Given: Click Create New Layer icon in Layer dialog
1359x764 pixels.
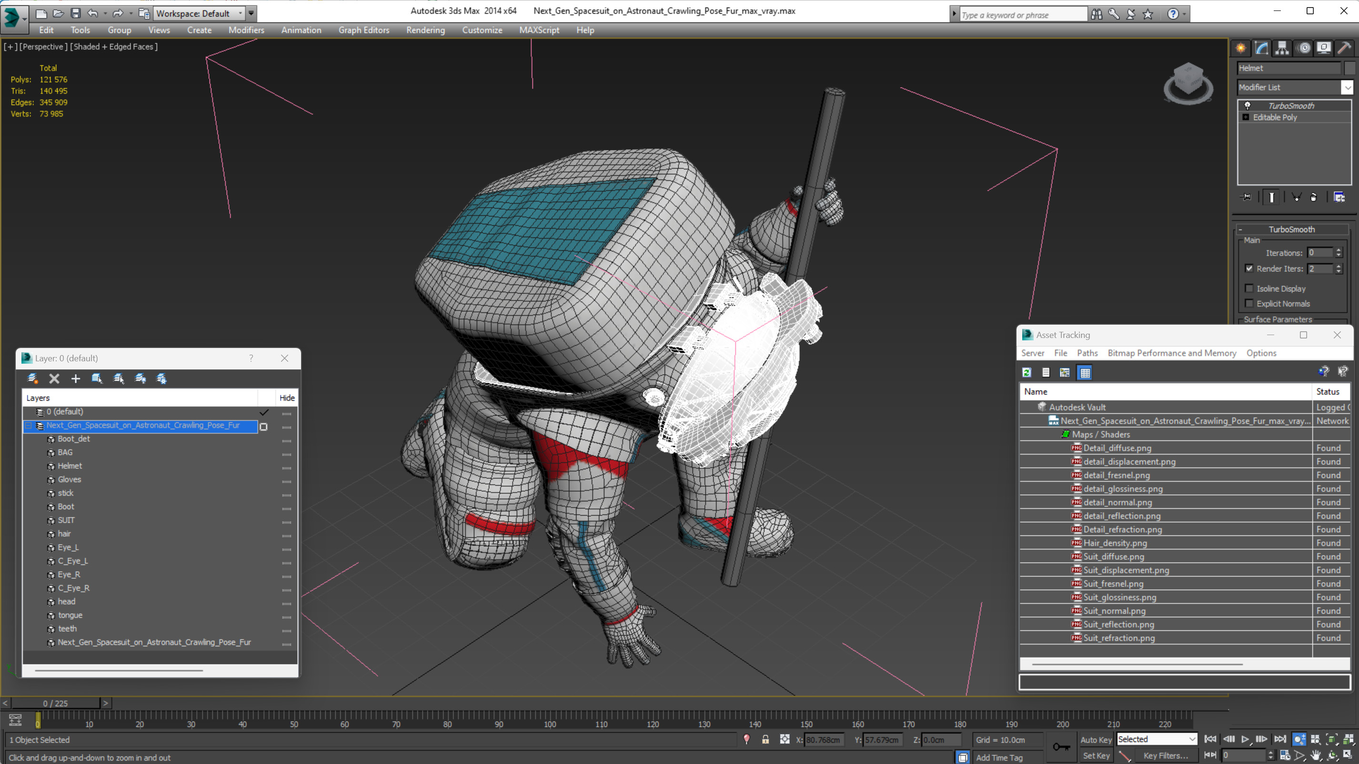Looking at the screenshot, I should (x=33, y=378).
